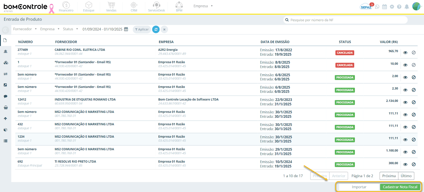Select the external link square icon in sidebar

pyautogui.click(x=5, y=85)
